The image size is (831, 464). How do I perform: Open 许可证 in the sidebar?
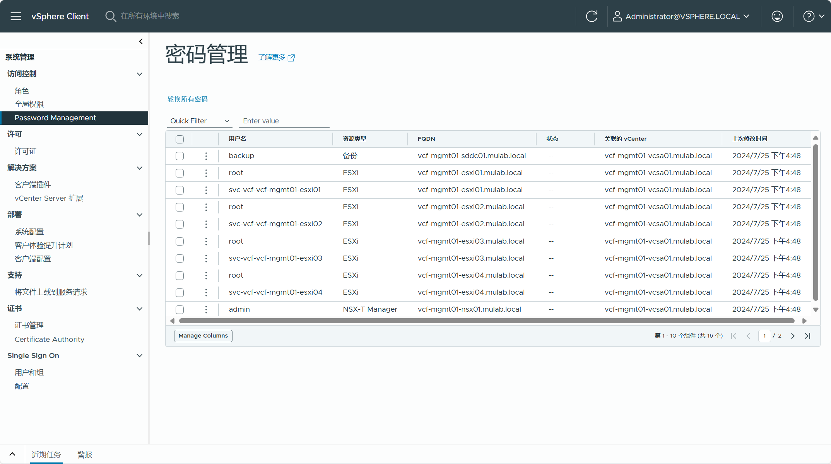pos(26,151)
